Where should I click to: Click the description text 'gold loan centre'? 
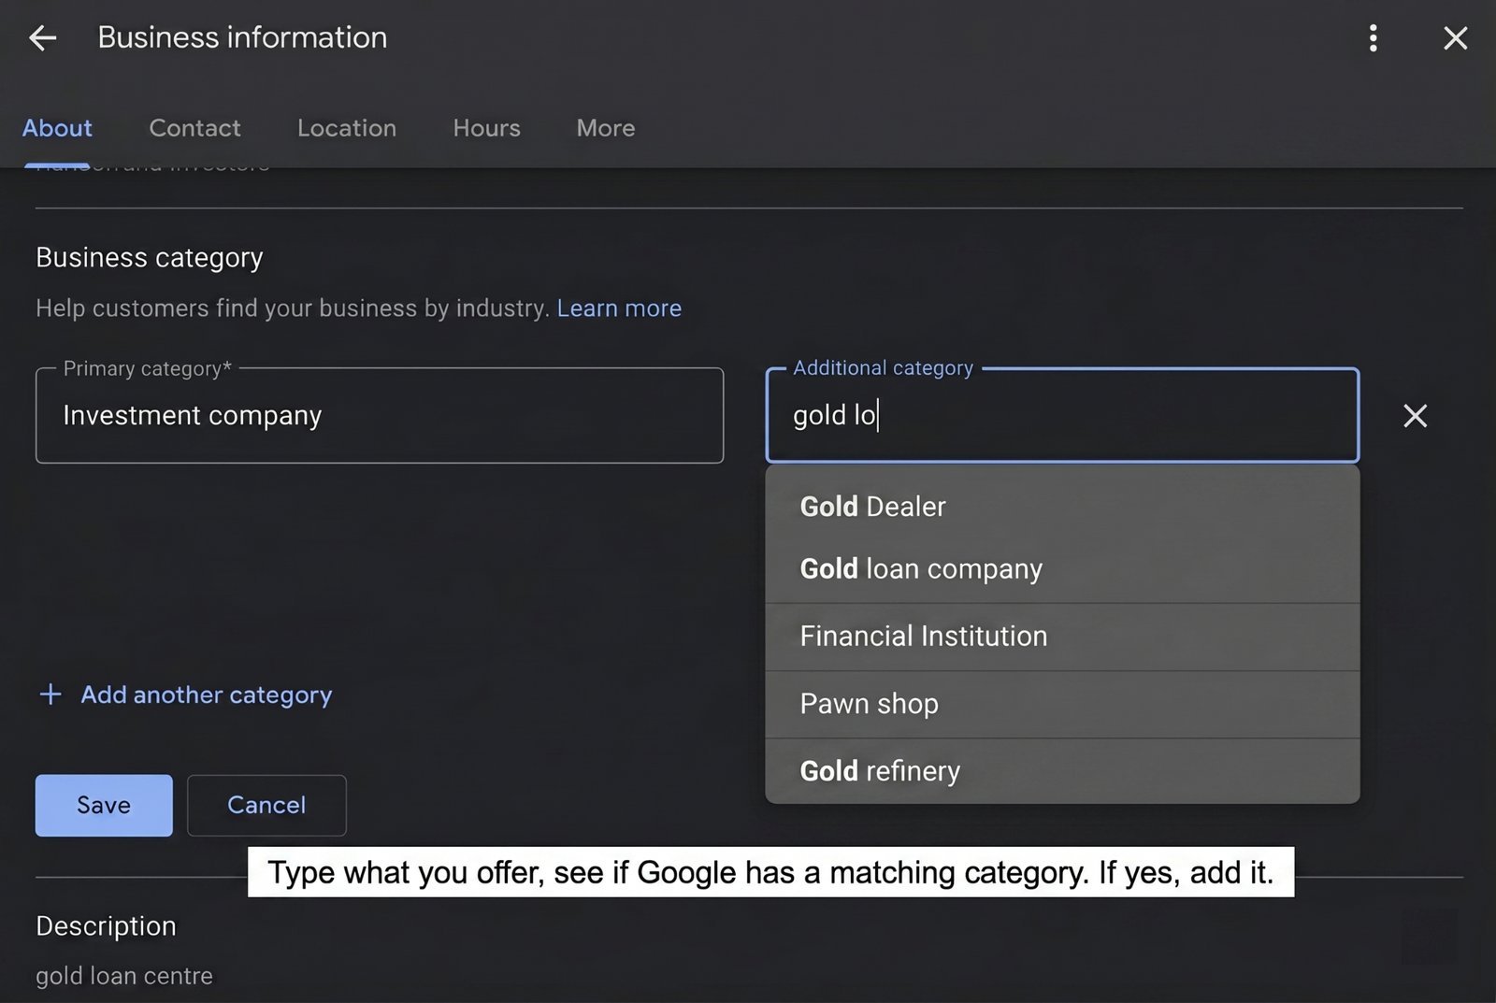coord(124,975)
